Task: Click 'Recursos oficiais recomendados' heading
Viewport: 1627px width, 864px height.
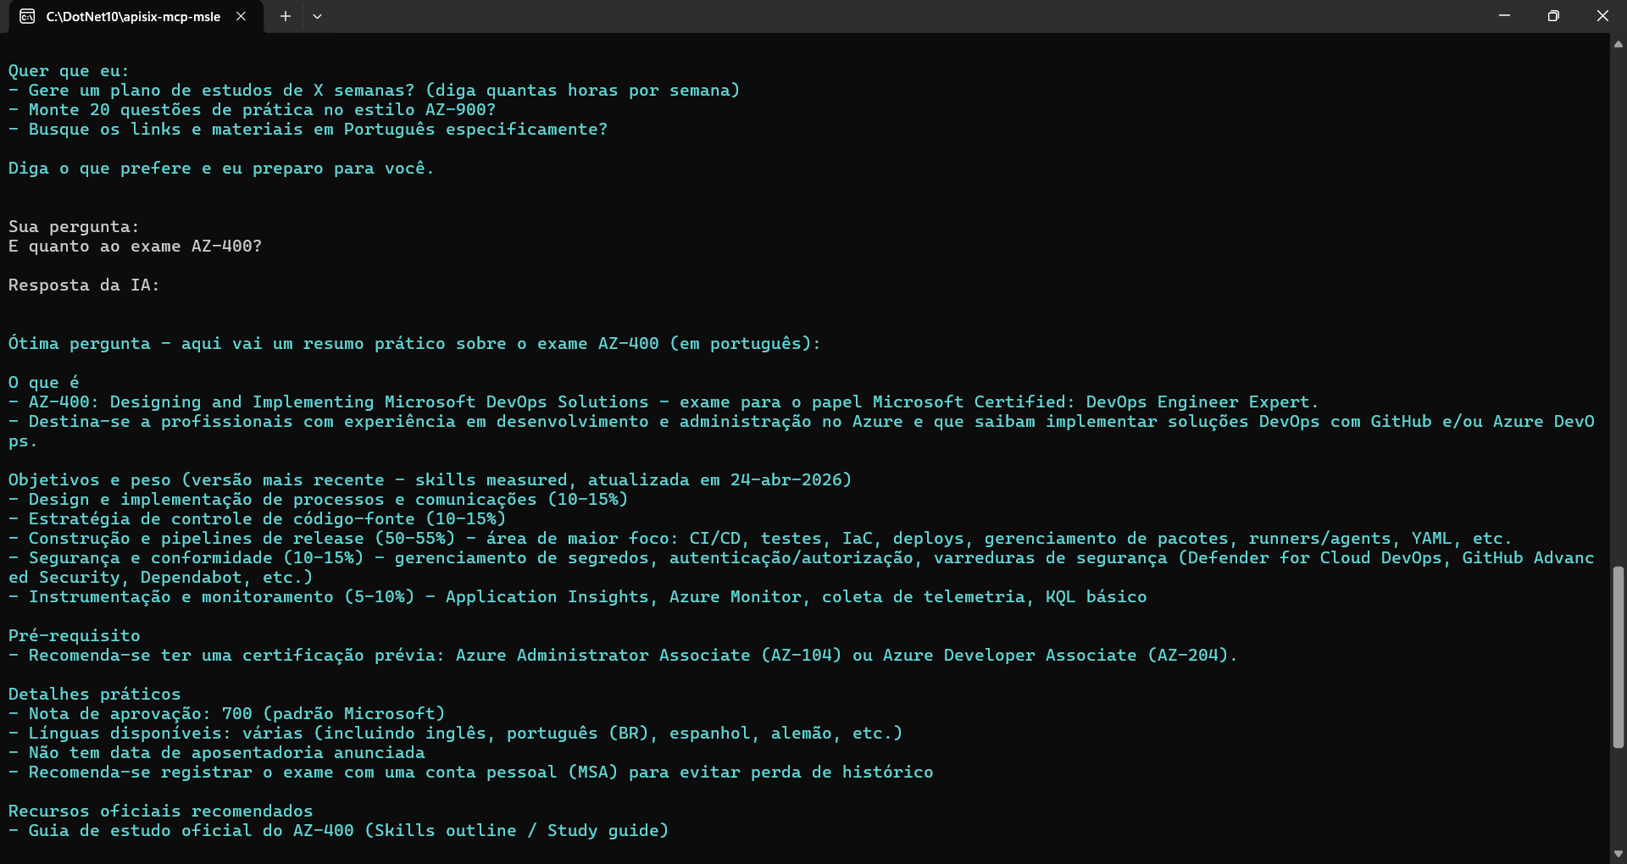Action: (160, 811)
